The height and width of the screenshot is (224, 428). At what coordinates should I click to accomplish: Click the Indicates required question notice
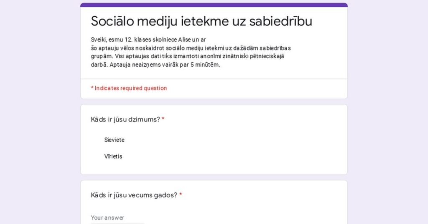click(x=129, y=88)
